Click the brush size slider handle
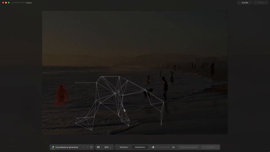The image size is (270, 152). (x=153, y=147)
